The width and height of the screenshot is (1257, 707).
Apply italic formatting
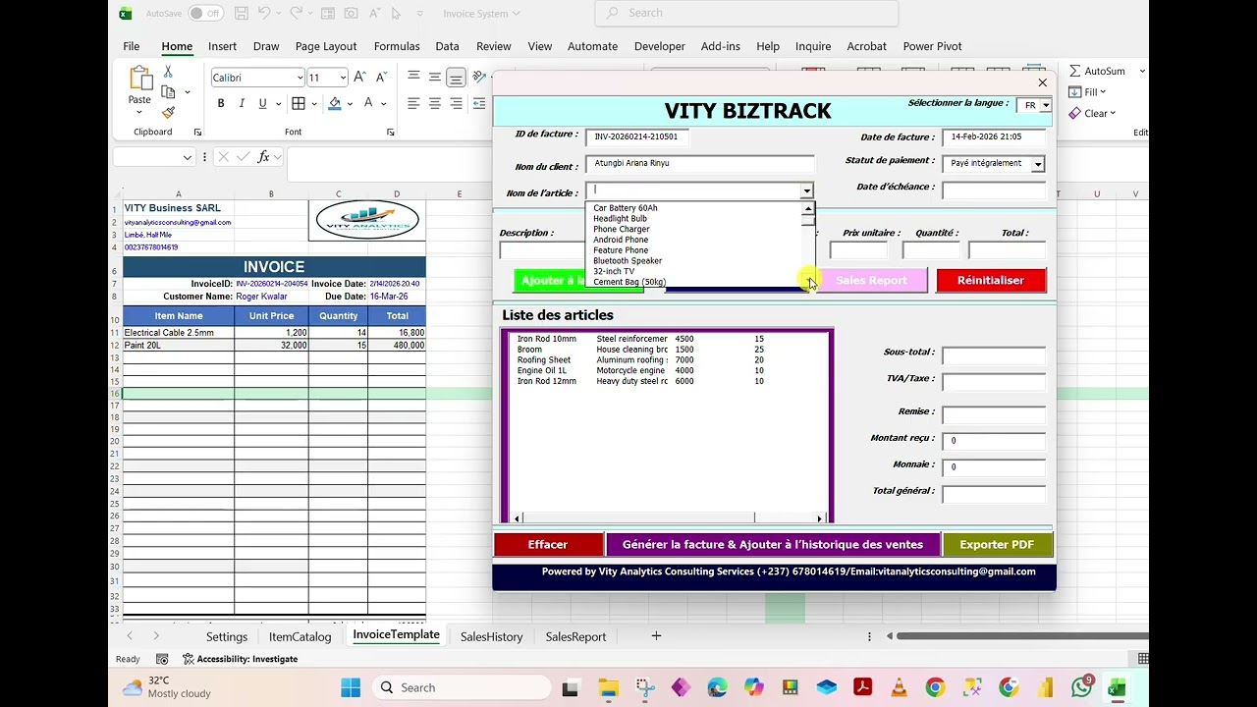(242, 103)
